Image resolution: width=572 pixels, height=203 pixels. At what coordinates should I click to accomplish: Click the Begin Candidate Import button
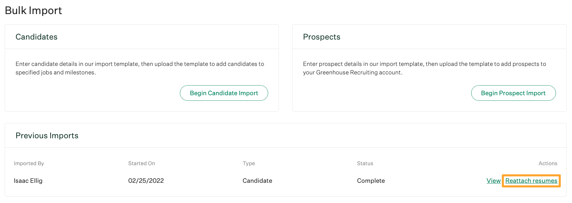click(224, 93)
